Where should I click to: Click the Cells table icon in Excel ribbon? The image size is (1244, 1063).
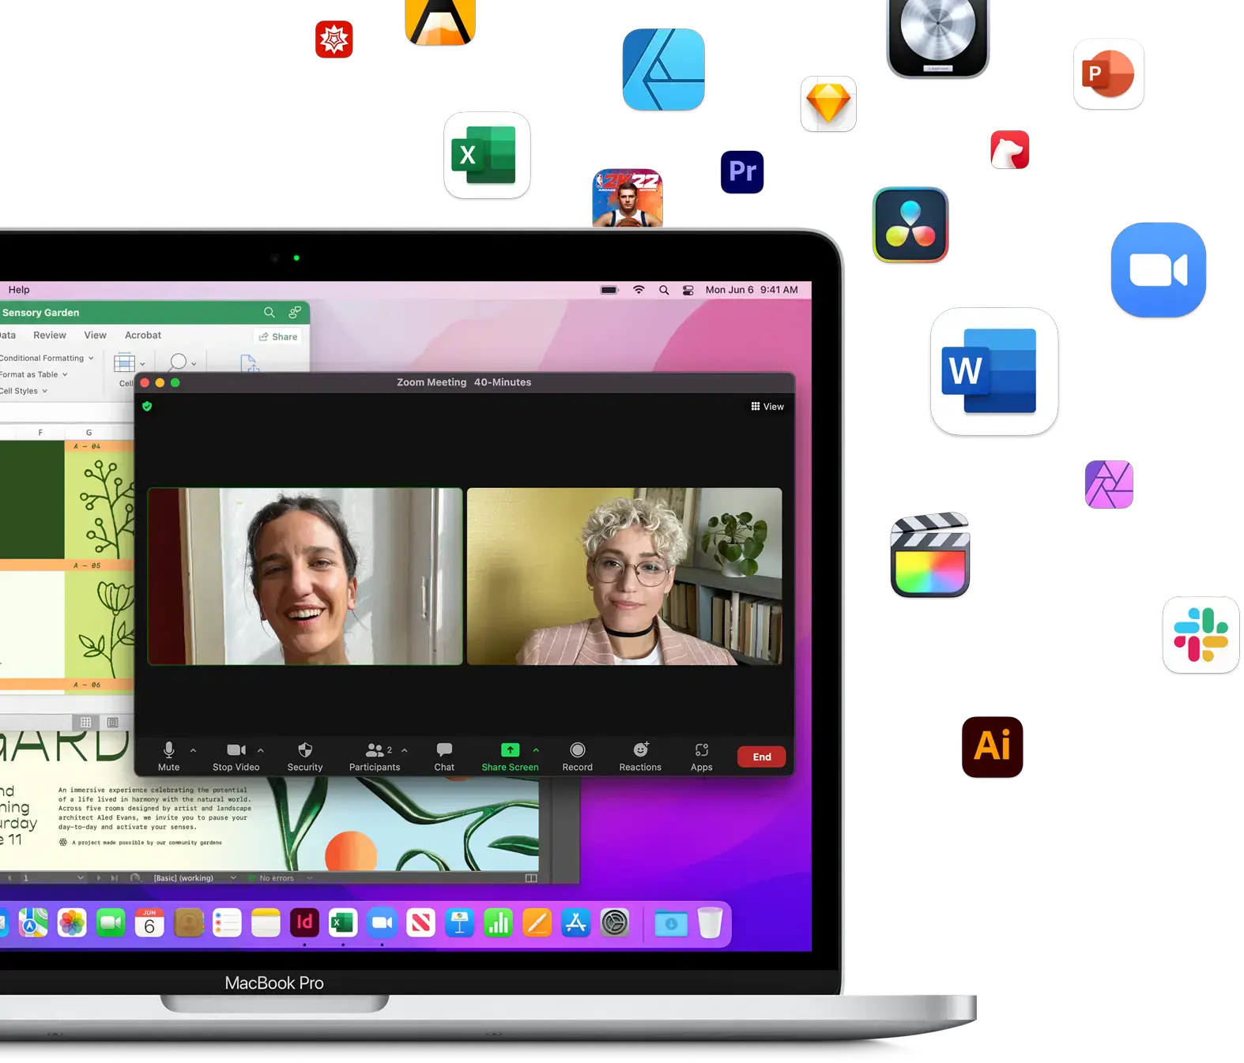125,363
